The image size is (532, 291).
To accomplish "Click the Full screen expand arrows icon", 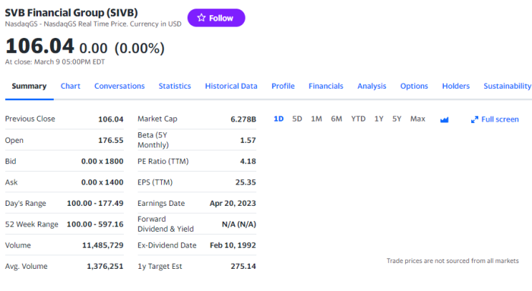I will click(474, 119).
